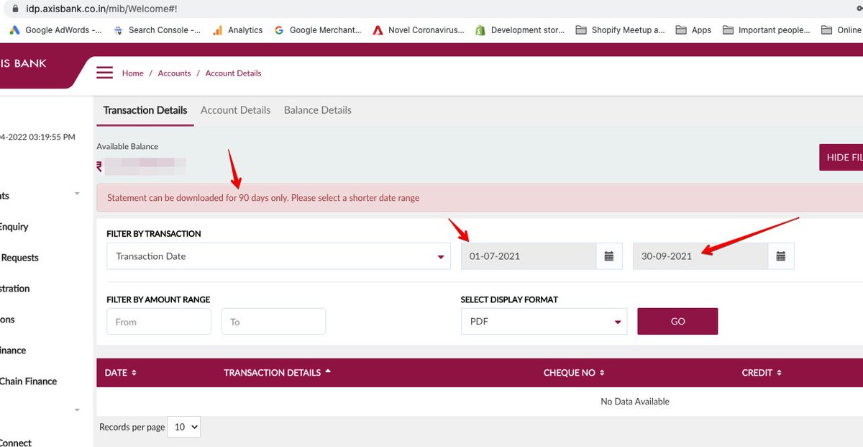Go to Home breadcrumb link
The image size is (863, 447).
133,73
